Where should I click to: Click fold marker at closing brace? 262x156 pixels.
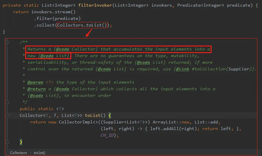click(x=7, y=142)
